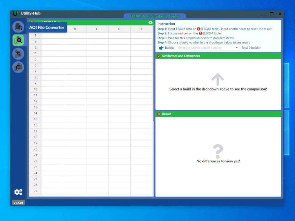The width and height of the screenshot is (295, 221).
Task: Click the cloud upload icon on Input EBOM Data
Action: click(x=150, y=22)
